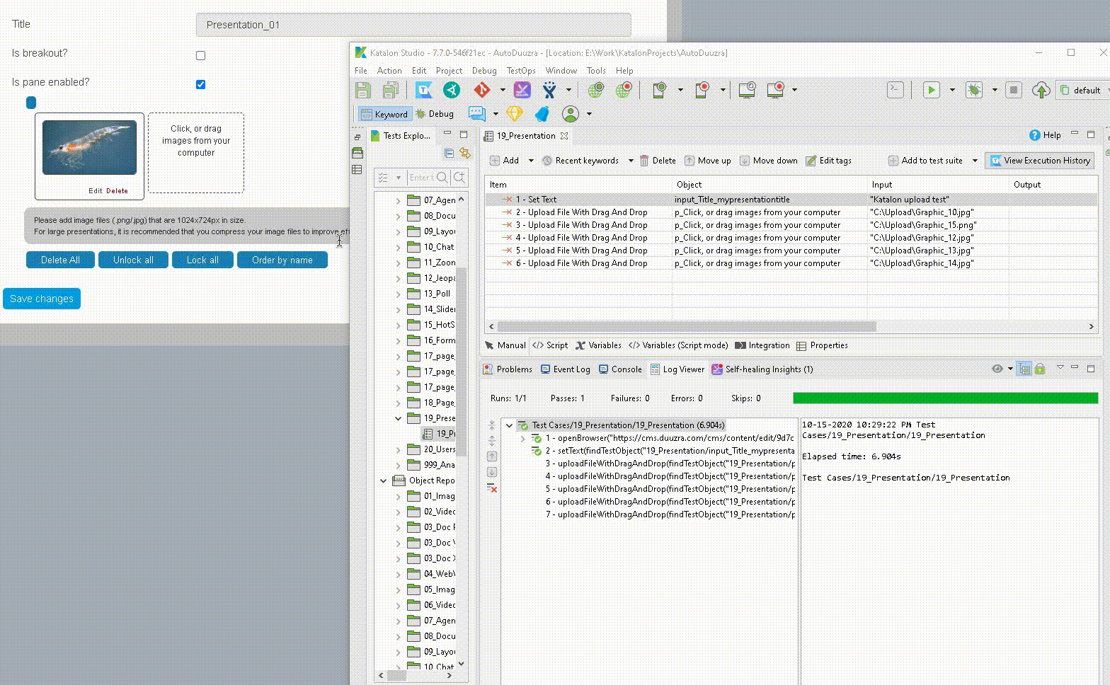Open the TestOps menu
The height and width of the screenshot is (685, 1110).
pyautogui.click(x=521, y=71)
